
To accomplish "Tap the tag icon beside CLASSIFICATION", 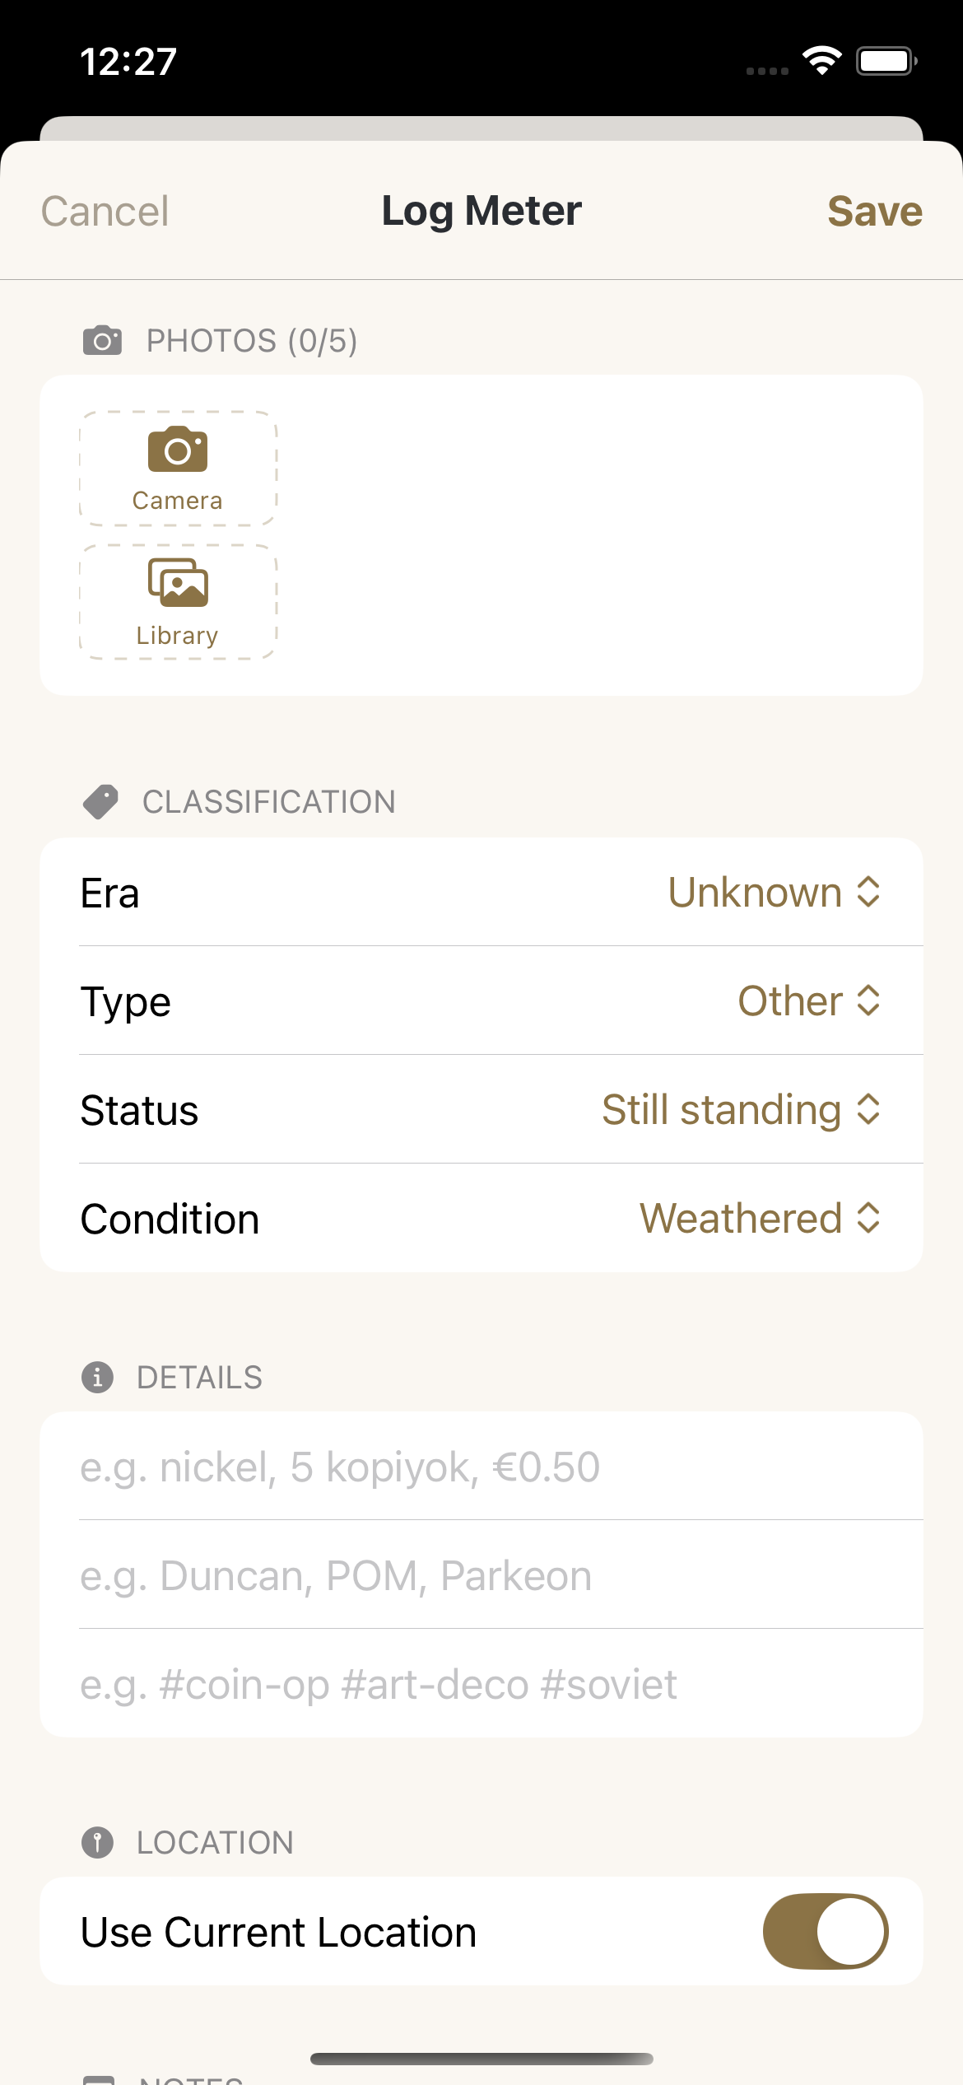I will click(x=100, y=801).
